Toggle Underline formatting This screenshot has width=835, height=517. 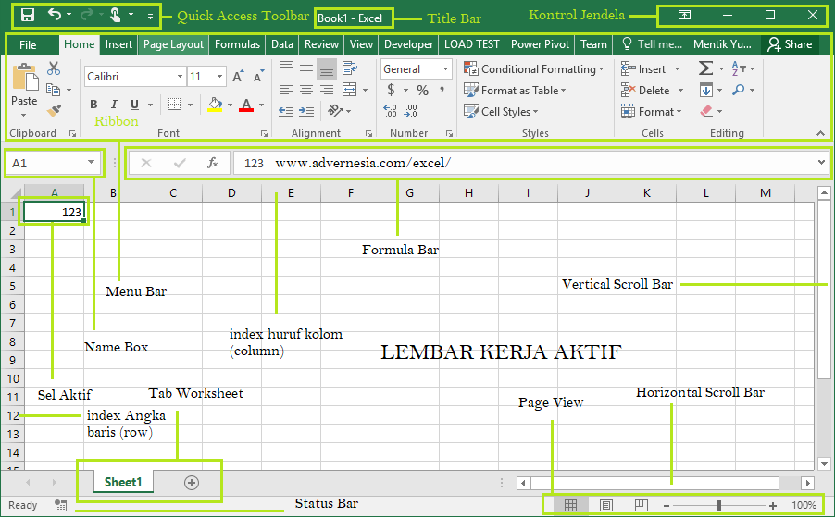[135, 105]
